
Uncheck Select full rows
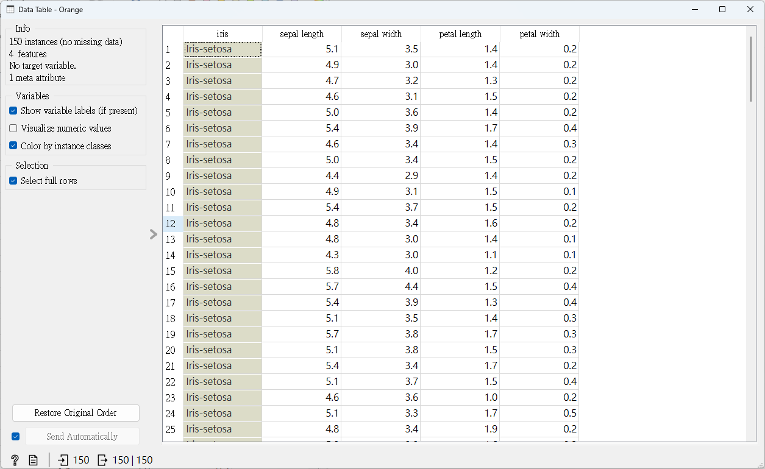click(x=13, y=181)
